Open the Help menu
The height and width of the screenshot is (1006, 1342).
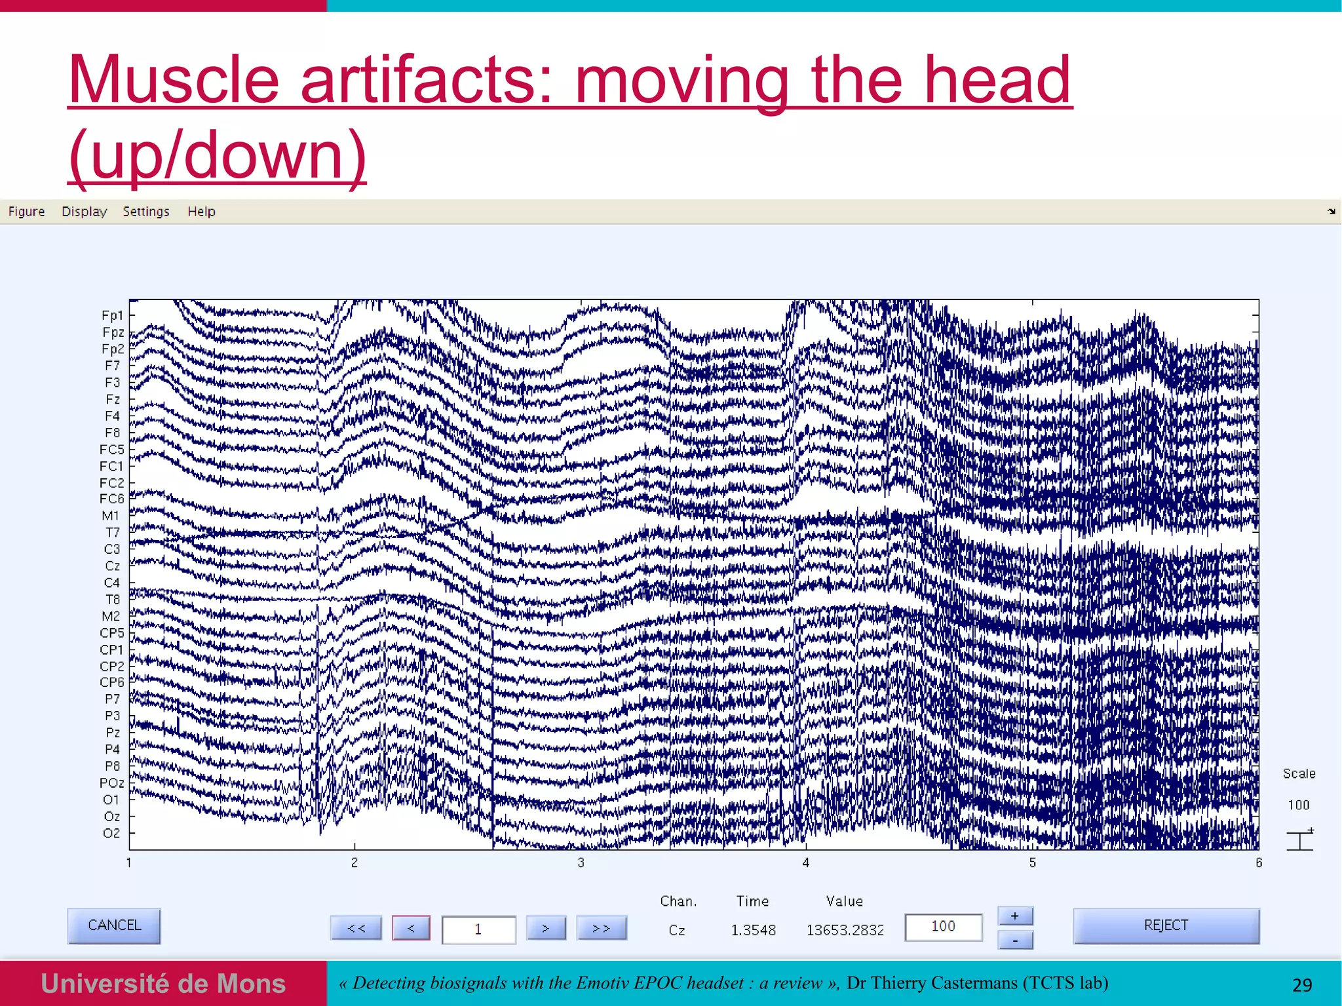pos(201,212)
